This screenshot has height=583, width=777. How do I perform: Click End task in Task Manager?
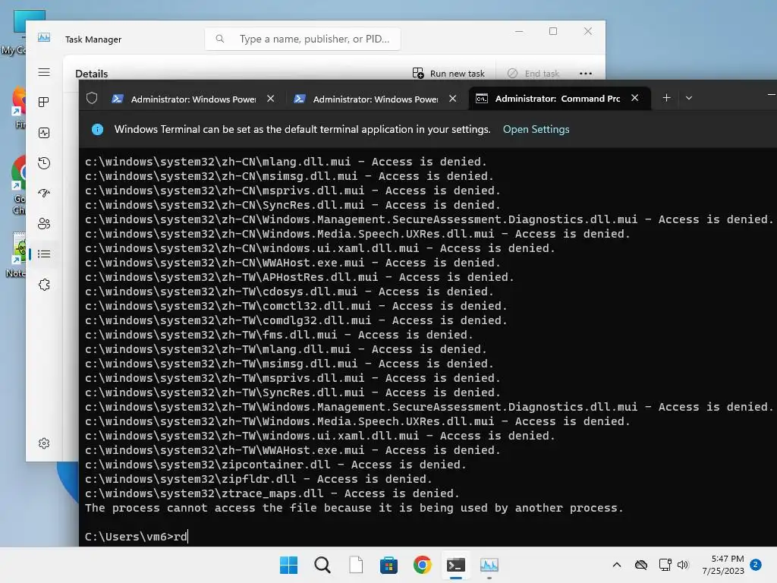pos(533,74)
